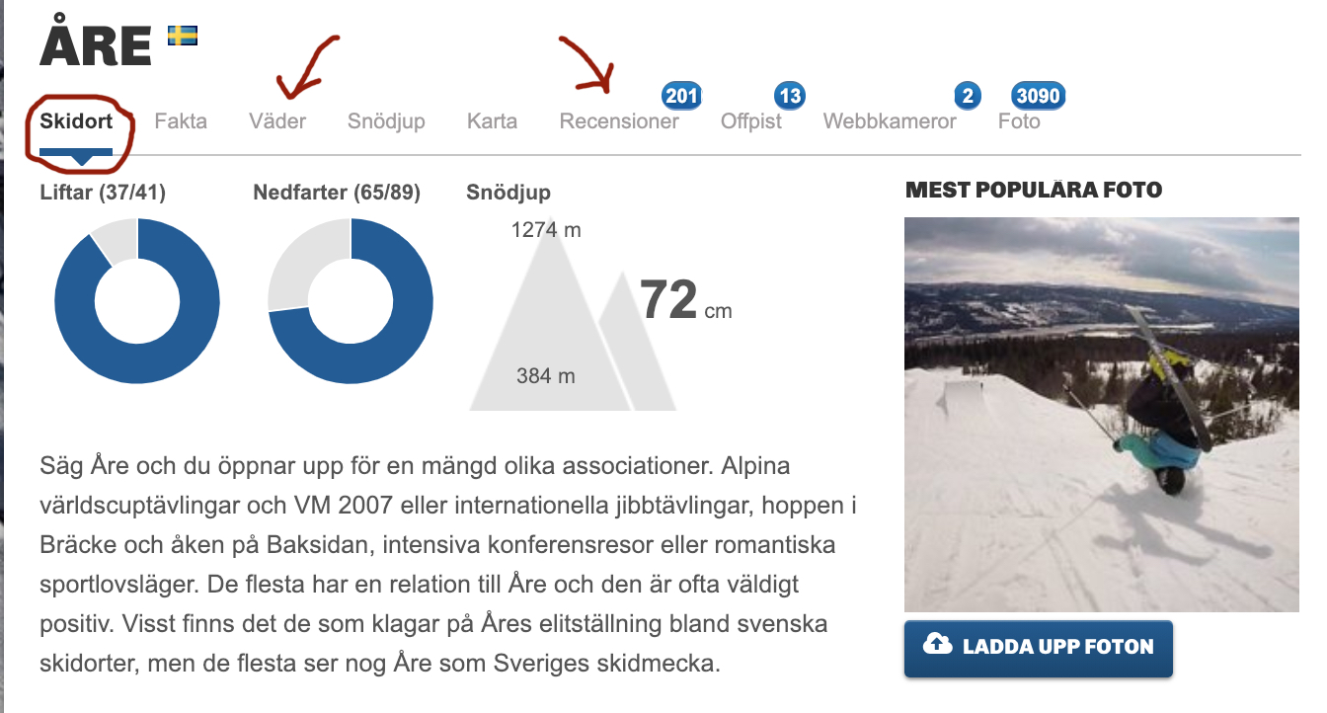
Task: Open the Fakta tab
Action: pyautogui.click(x=181, y=122)
